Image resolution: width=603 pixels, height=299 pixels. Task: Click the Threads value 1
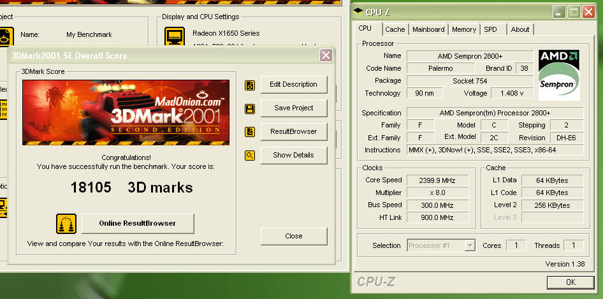[574, 245]
